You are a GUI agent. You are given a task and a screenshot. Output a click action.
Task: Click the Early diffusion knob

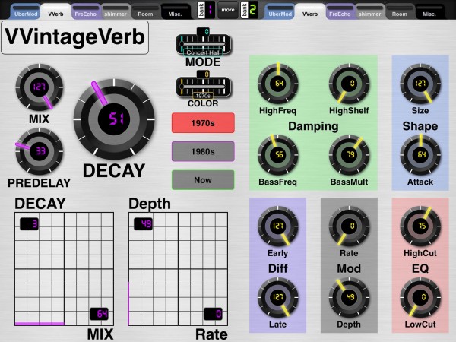pos(278,226)
